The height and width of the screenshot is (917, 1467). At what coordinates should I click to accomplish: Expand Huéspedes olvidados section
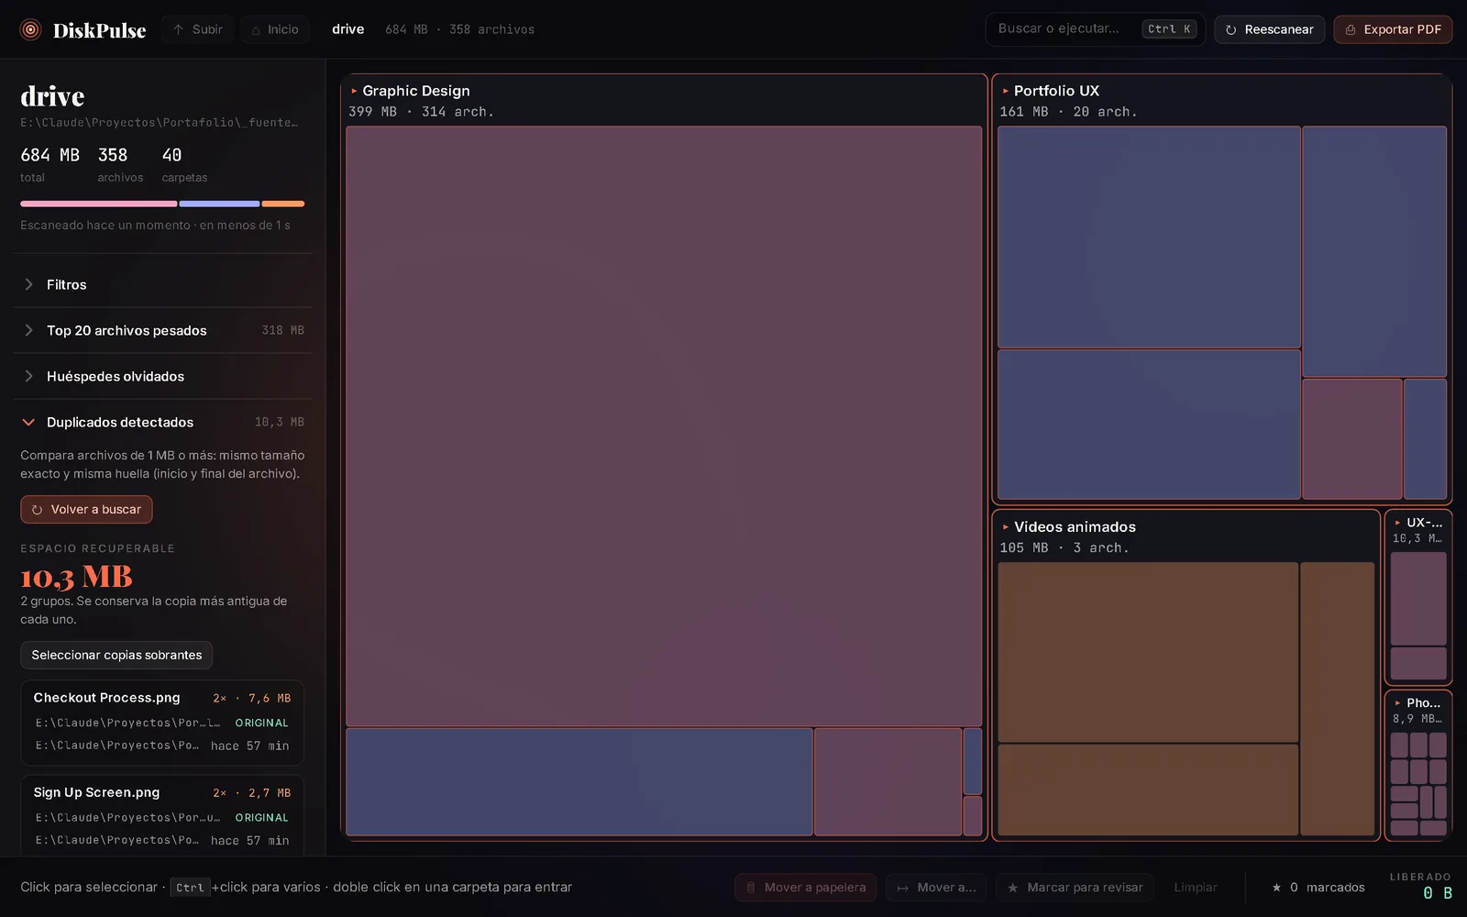pos(163,376)
